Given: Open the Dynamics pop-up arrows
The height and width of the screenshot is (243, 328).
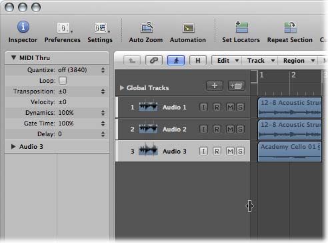Looking at the screenshot, I should pos(103,113).
